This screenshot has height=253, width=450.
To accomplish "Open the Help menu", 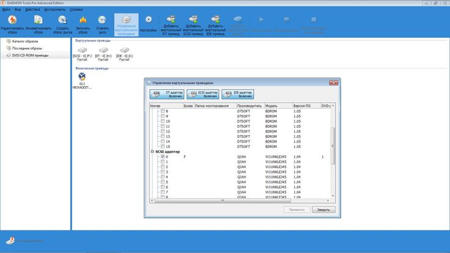I will click(76, 9).
